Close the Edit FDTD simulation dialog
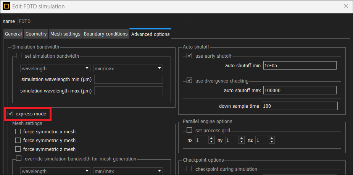Viewport: 353px width, 175px height. click(346, 6)
